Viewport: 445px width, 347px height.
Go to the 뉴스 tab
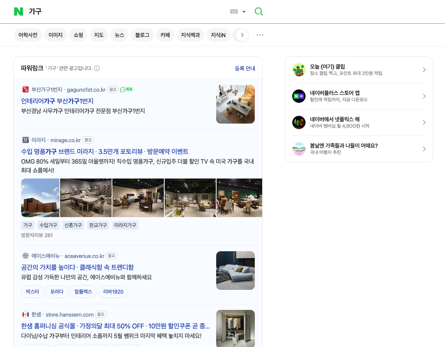[119, 35]
